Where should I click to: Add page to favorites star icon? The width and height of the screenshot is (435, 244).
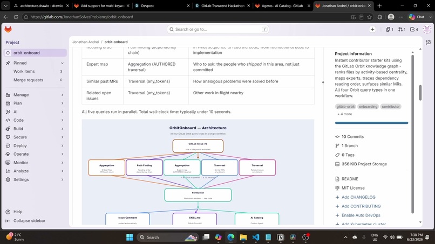369,17
